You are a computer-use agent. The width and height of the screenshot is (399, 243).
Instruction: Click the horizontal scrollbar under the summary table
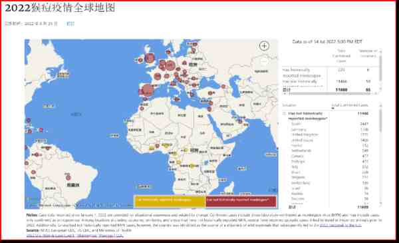click(x=330, y=94)
